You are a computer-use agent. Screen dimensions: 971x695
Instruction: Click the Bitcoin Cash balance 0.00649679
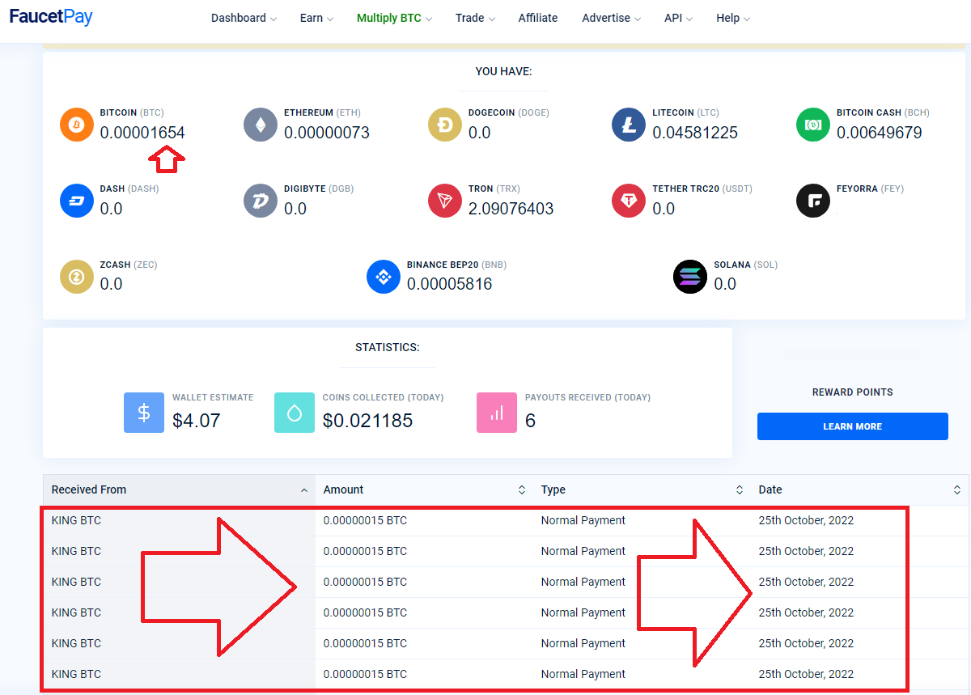pyautogui.click(x=880, y=133)
